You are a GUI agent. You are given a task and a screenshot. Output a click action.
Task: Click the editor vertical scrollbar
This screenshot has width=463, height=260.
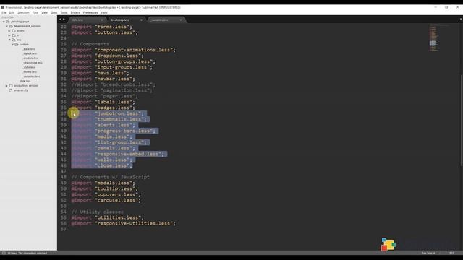[x=461, y=120]
